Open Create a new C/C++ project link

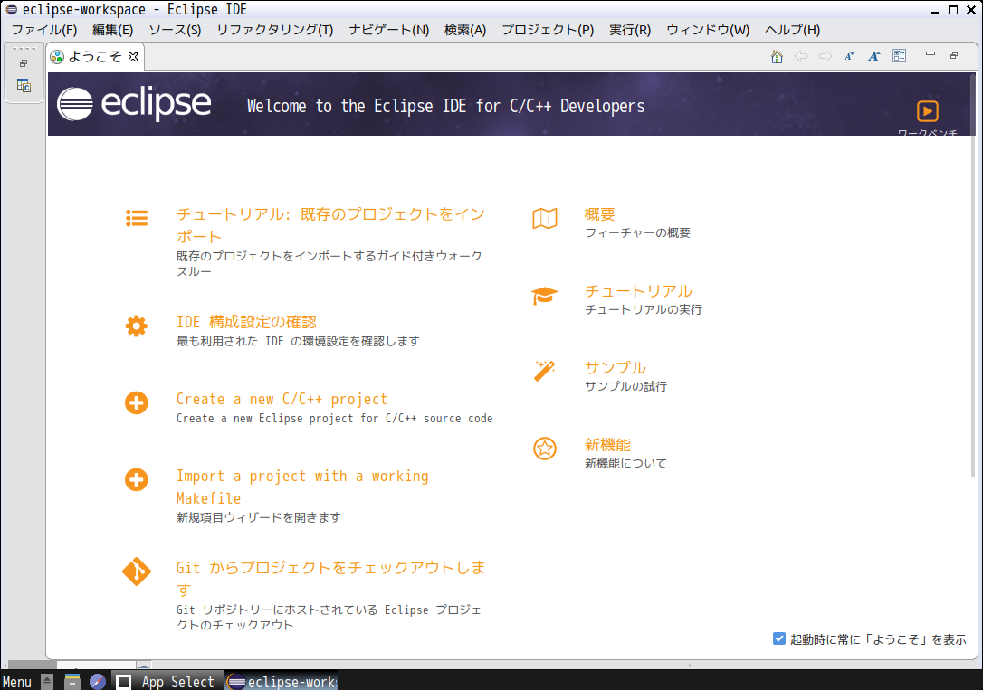click(282, 399)
